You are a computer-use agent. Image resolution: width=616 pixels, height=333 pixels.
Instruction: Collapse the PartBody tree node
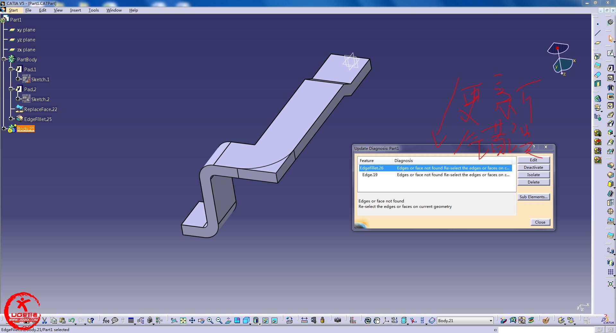tap(4, 59)
